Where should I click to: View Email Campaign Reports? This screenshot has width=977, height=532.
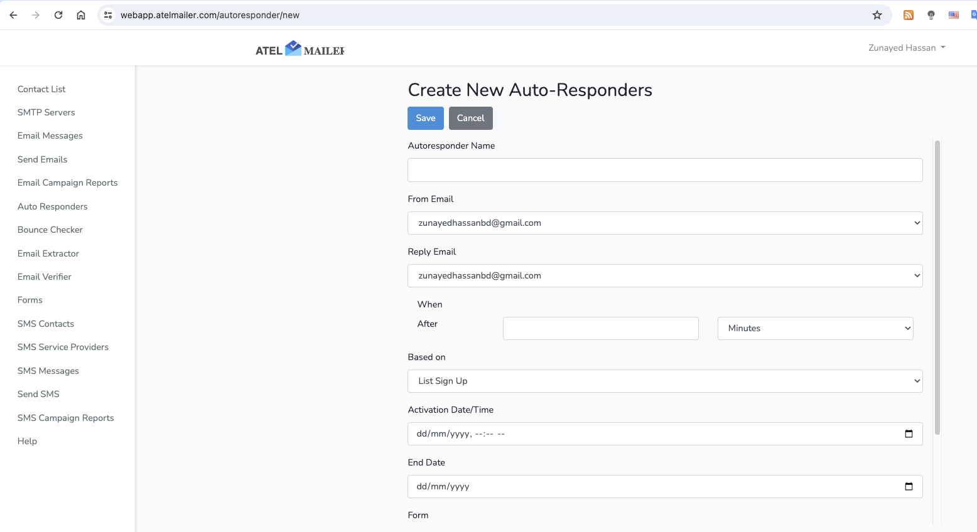tap(68, 183)
